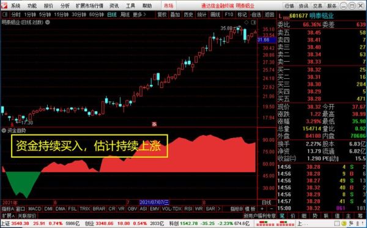367x228 pixels.
Task: Select the TRIX indicator tab
Action: [x=85, y=208]
